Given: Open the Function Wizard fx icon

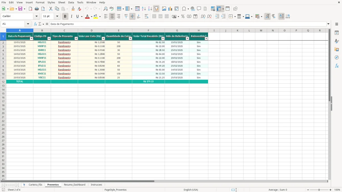Looking at the screenshot, I should coord(35,24).
